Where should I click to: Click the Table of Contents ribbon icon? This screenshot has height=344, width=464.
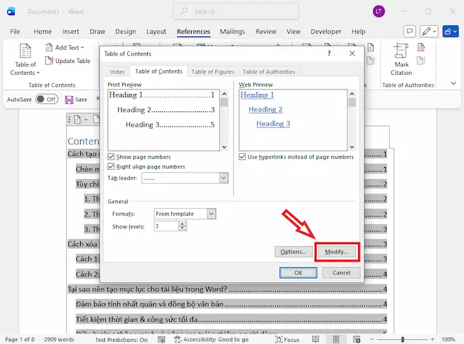tap(25, 53)
